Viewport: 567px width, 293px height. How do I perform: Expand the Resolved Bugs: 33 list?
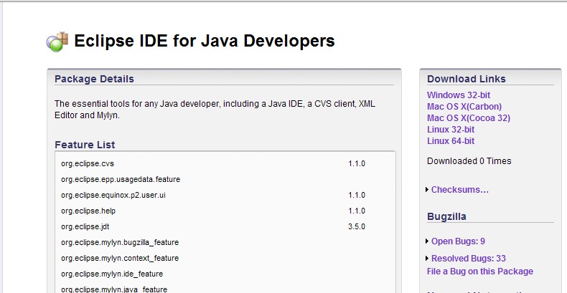click(x=466, y=259)
